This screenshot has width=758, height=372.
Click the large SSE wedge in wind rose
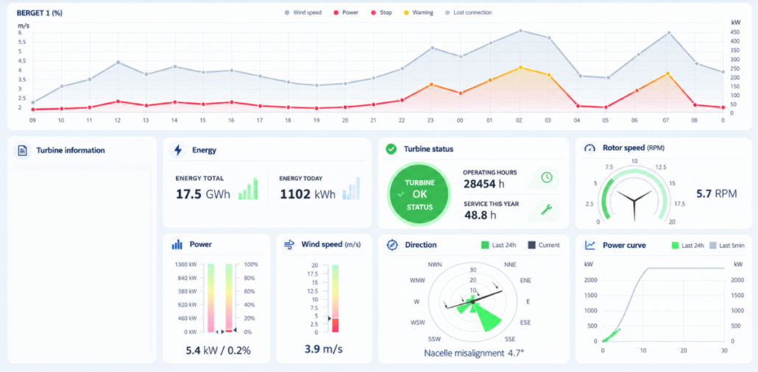click(x=488, y=317)
